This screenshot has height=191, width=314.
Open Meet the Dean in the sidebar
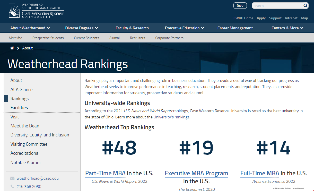[x=25, y=126]
